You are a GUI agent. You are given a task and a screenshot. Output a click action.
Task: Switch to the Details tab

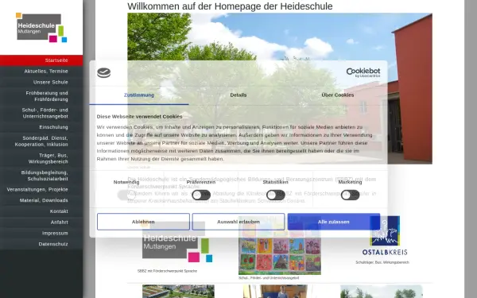tap(238, 95)
